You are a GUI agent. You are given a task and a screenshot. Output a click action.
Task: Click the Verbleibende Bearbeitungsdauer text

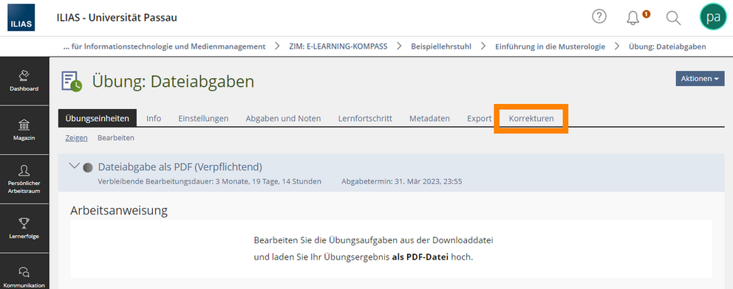pyautogui.click(x=209, y=181)
